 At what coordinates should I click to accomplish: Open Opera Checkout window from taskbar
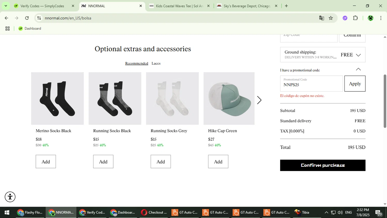click(x=154, y=213)
